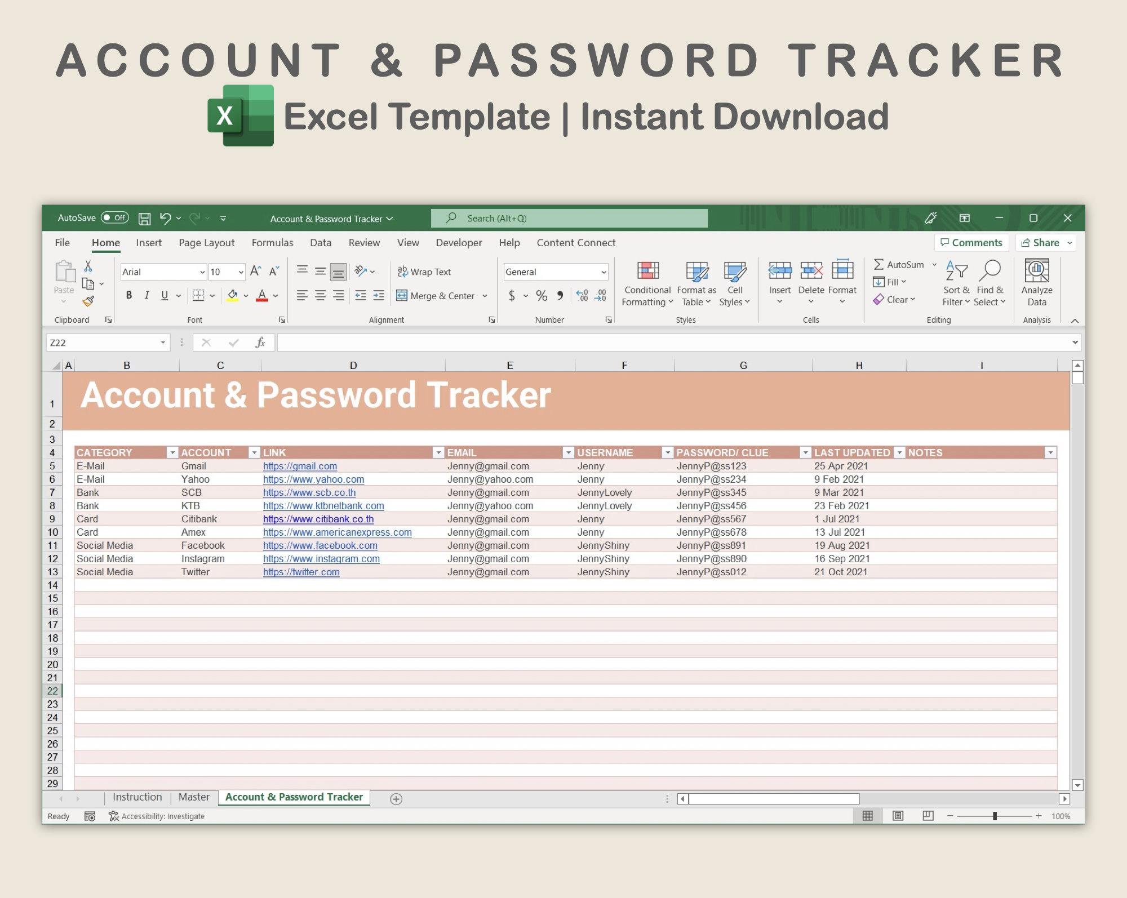Toggle AutoSave switch on
The height and width of the screenshot is (898, 1127).
click(115, 218)
